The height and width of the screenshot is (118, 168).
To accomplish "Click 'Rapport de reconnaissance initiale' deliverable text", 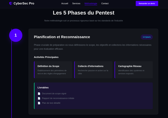I will pyautogui.click(x=58, y=98).
